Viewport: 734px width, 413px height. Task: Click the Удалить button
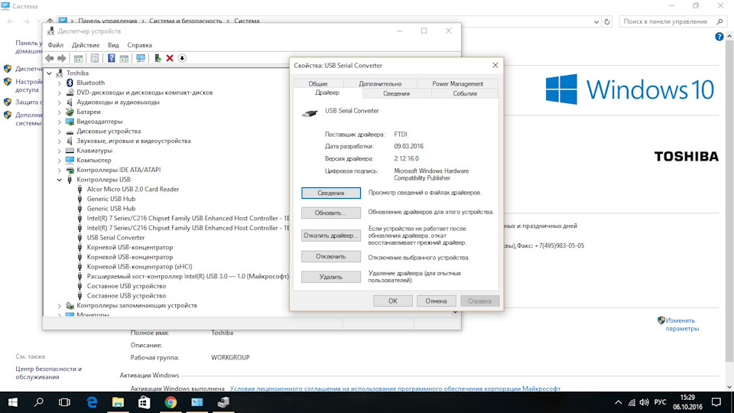(x=331, y=277)
